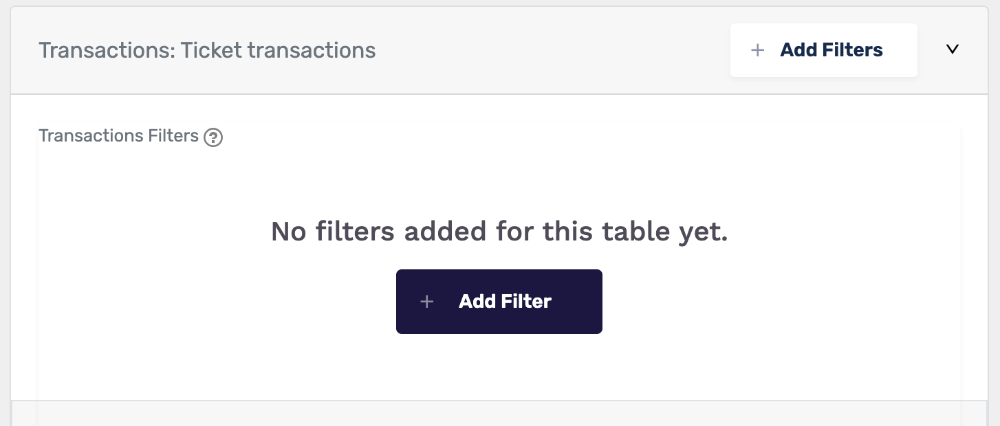Click the "Add Filters" text in header button
The image size is (1000, 426).
pos(831,50)
